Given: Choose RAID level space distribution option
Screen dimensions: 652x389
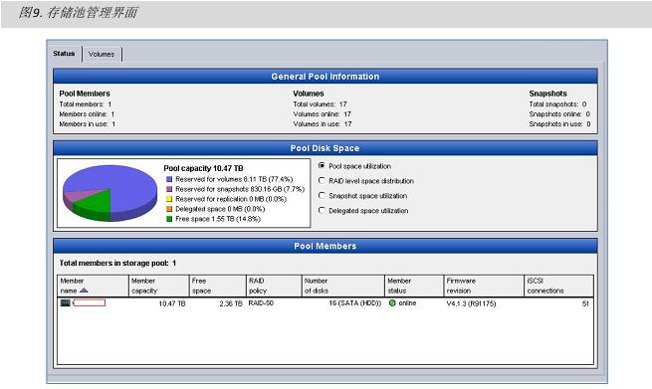Looking at the screenshot, I should coord(322,181).
